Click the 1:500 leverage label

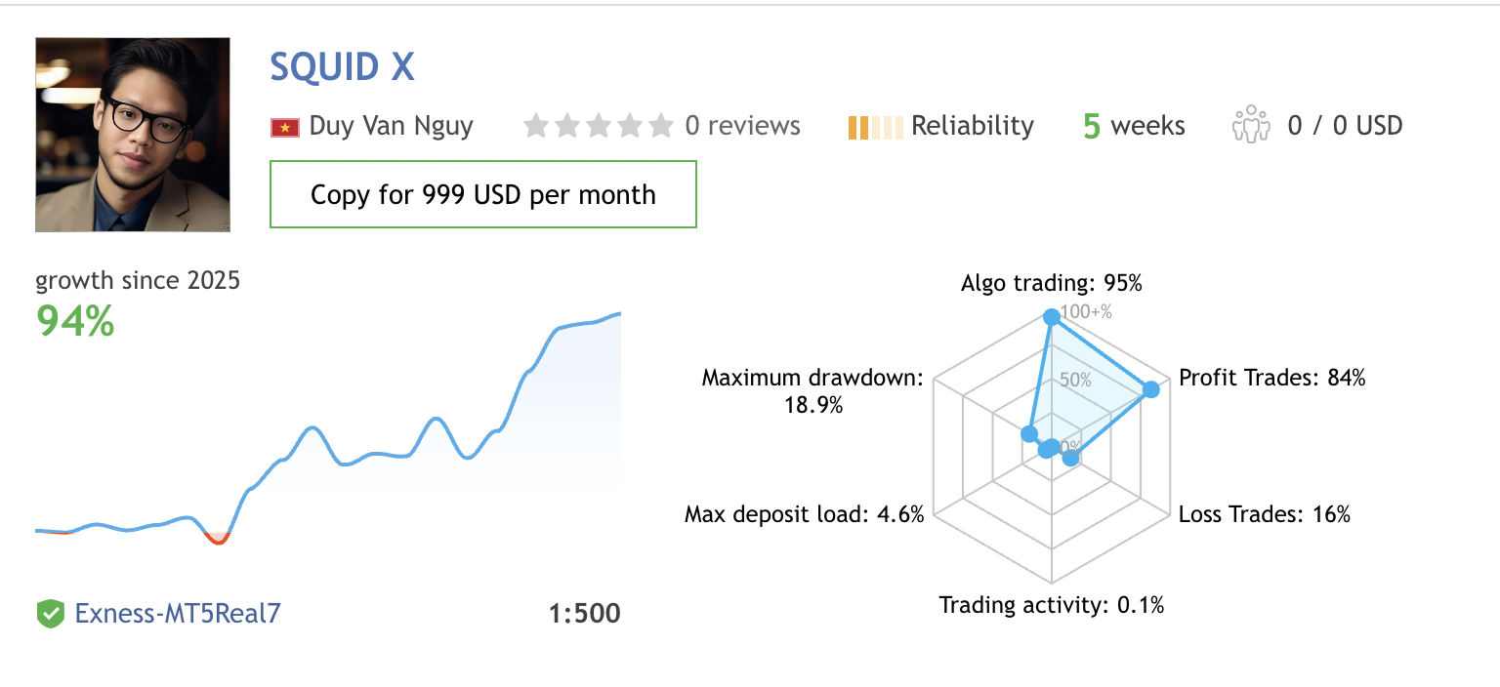click(584, 614)
